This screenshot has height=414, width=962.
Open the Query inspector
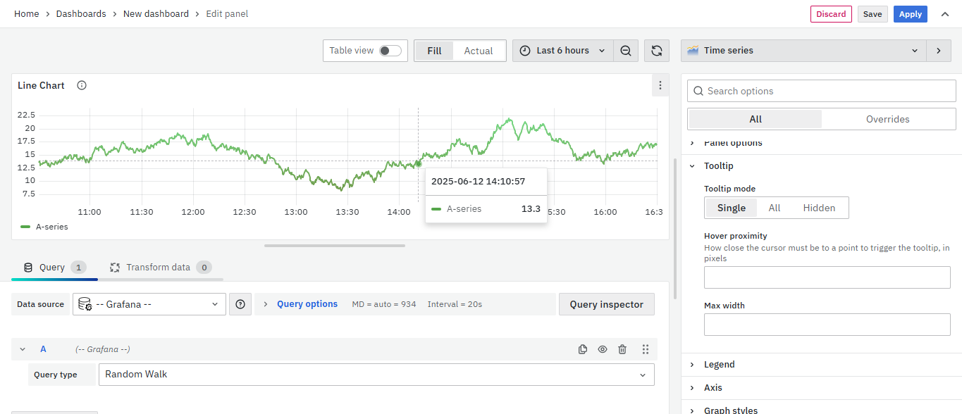pos(606,304)
